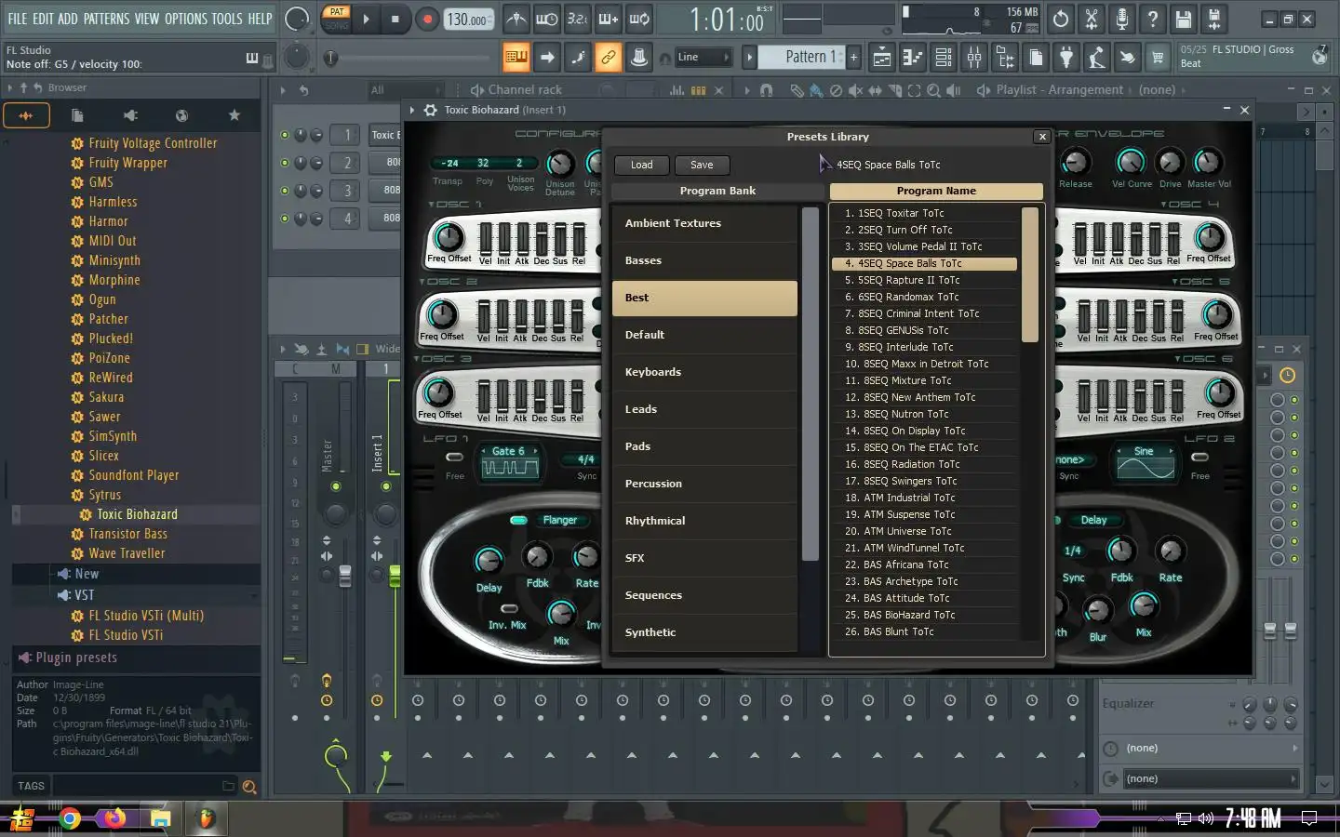This screenshot has width=1340, height=837.
Task: Click the one-click audio editor scissors icon
Action: (1091, 19)
